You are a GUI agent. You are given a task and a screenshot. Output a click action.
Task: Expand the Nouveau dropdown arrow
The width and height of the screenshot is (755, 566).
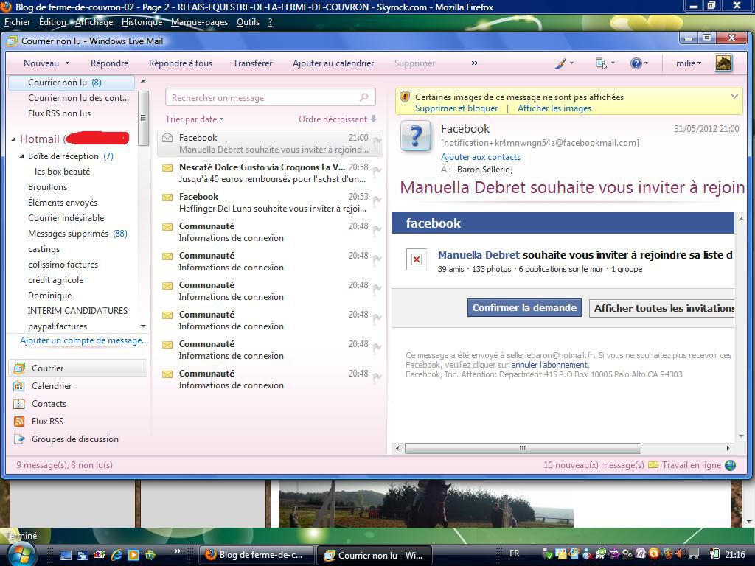(x=67, y=63)
